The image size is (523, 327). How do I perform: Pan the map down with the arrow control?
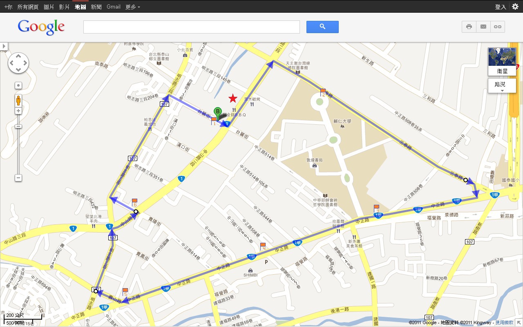[x=18, y=69]
